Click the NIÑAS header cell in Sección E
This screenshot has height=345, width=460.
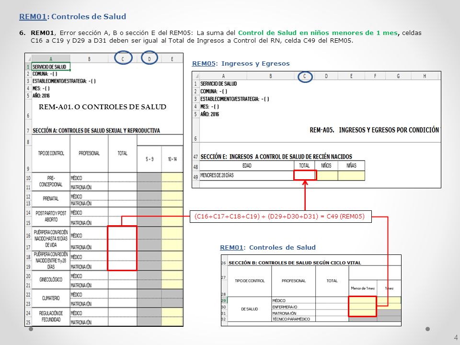click(x=351, y=166)
